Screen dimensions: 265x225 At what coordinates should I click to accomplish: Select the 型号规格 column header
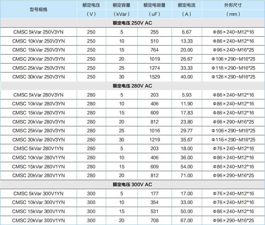coord(38,10)
